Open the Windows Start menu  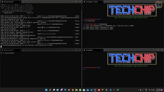coord(46,90)
